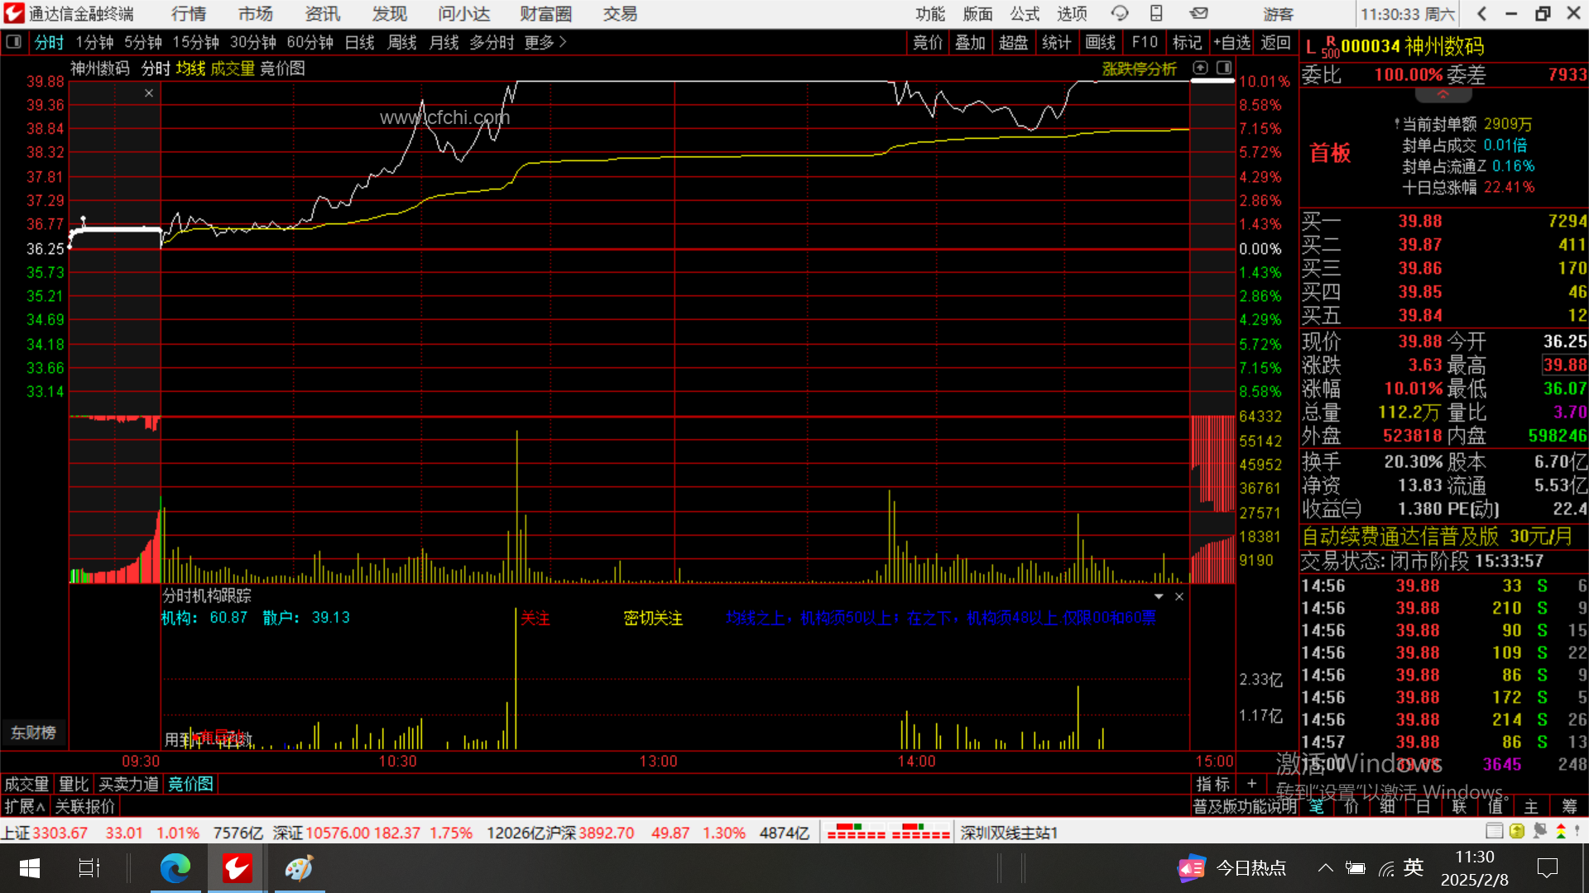Click the traffic-light arrows status icon
1589x893 pixels.
pos(1561,831)
